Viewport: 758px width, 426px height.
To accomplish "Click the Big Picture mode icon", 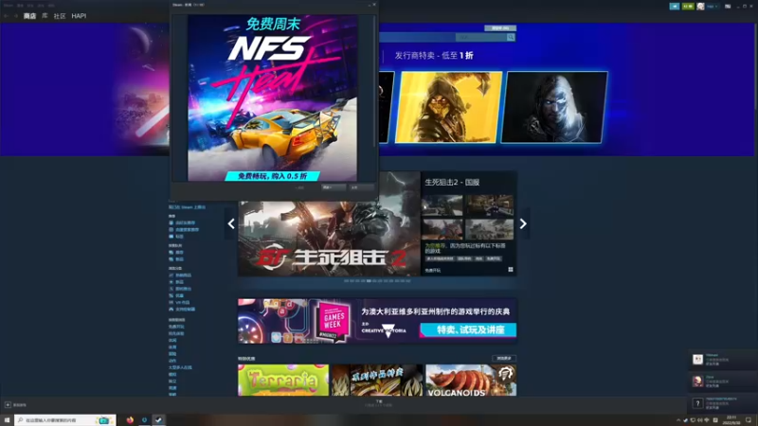I will (x=728, y=7).
